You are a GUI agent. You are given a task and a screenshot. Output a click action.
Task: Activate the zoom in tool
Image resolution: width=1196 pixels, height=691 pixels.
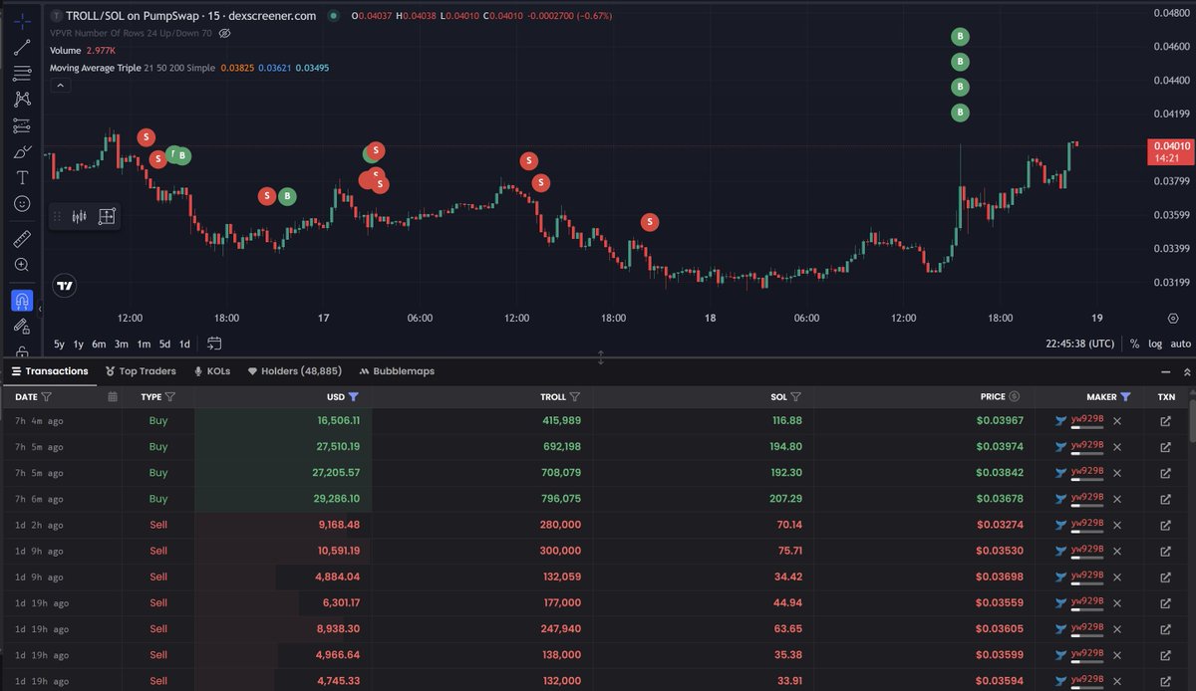(x=22, y=265)
